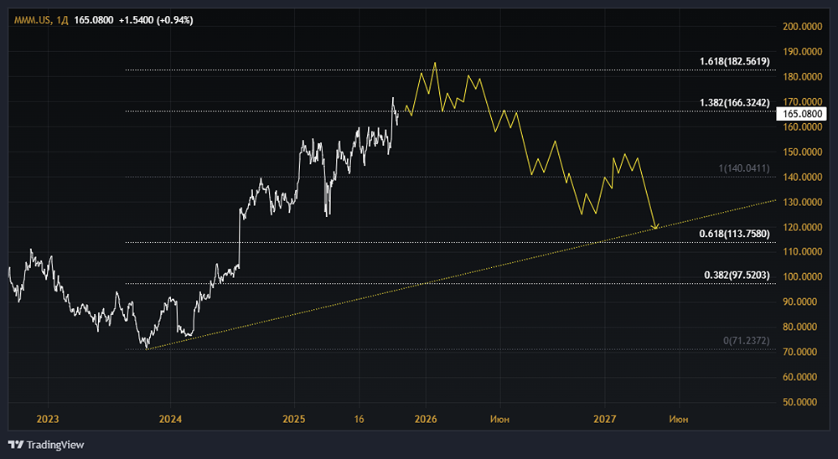Screen dimensions: 838x459
Task: Click the 50.0000 price axis label
Action: (x=802, y=402)
